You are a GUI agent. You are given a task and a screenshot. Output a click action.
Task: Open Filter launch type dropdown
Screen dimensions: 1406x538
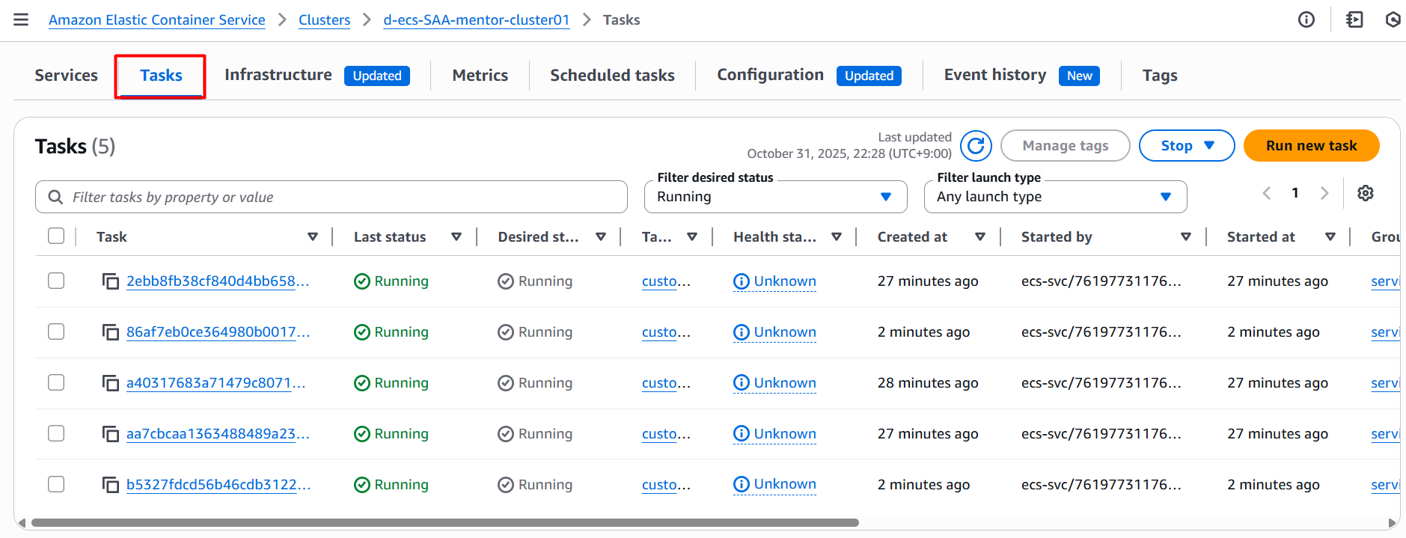tap(1055, 197)
